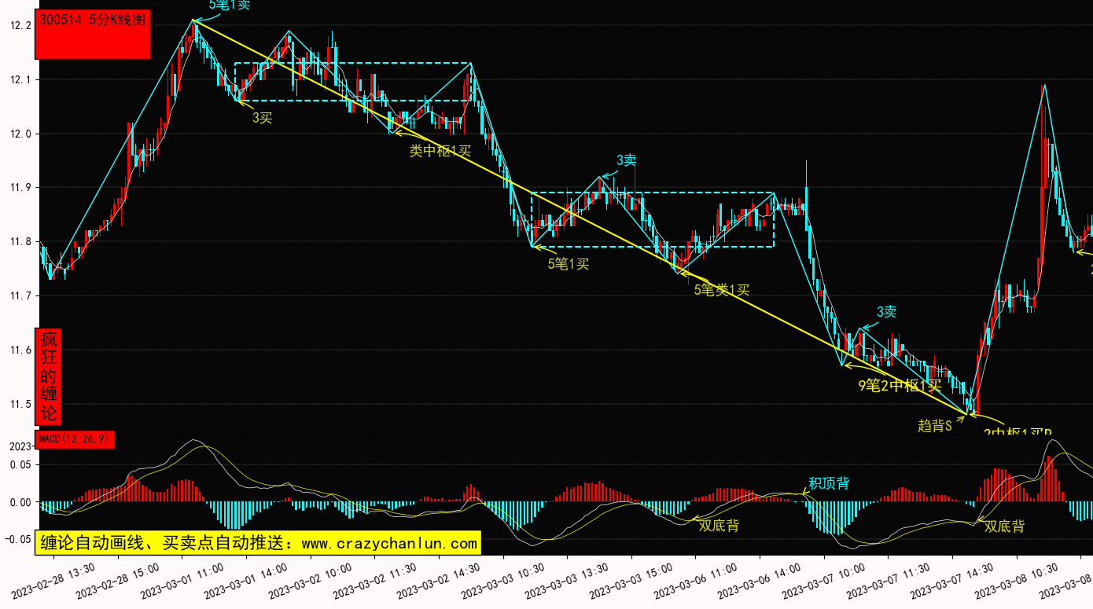This screenshot has height=609, width=1093.
Task: Click the 5笔1卖 sell marker at chart top
Action: point(230,5)
